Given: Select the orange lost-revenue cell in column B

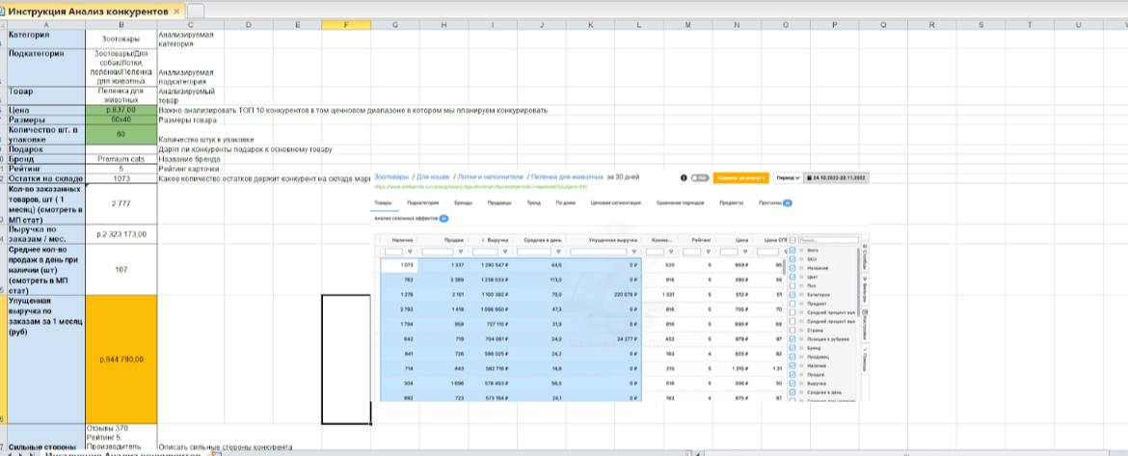Looking at the screenshot, I should pos(121,359).
